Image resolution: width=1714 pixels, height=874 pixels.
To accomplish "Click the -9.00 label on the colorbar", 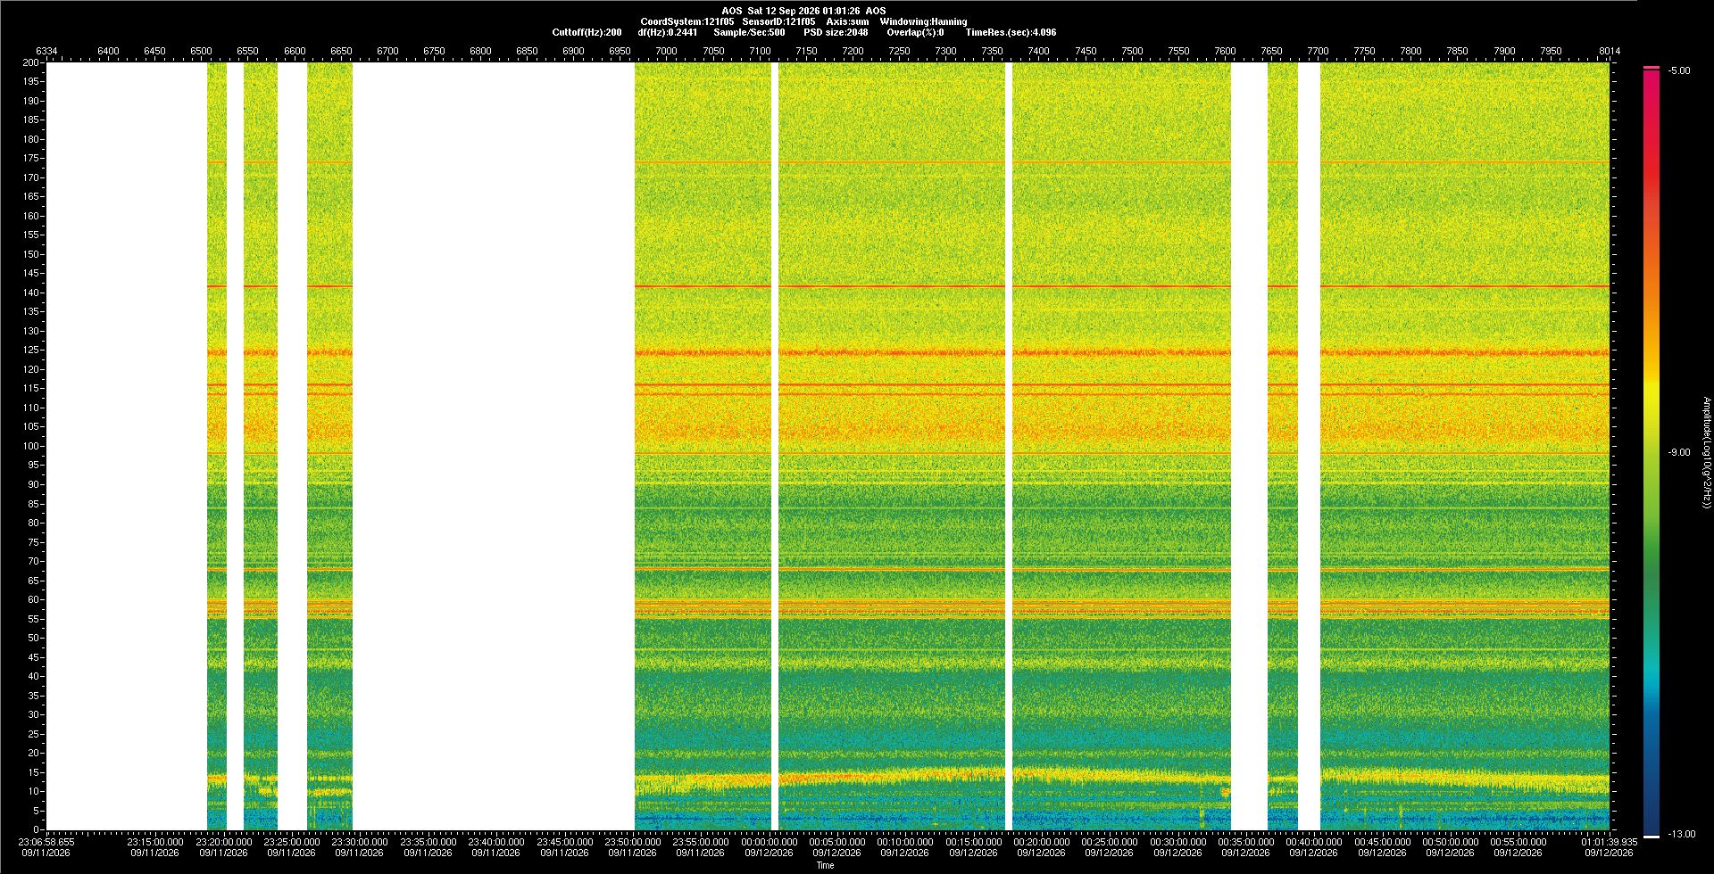I will tap(1678, 453).
